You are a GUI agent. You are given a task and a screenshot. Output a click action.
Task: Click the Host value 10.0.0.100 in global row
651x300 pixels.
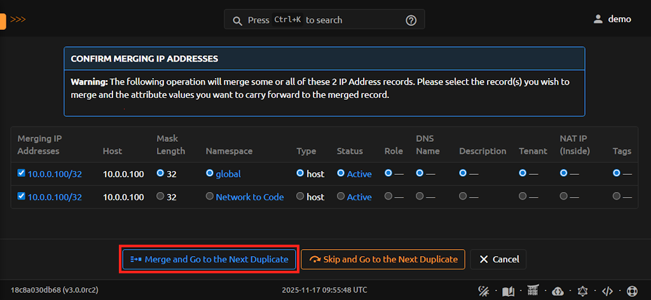[x=123, y=174]
